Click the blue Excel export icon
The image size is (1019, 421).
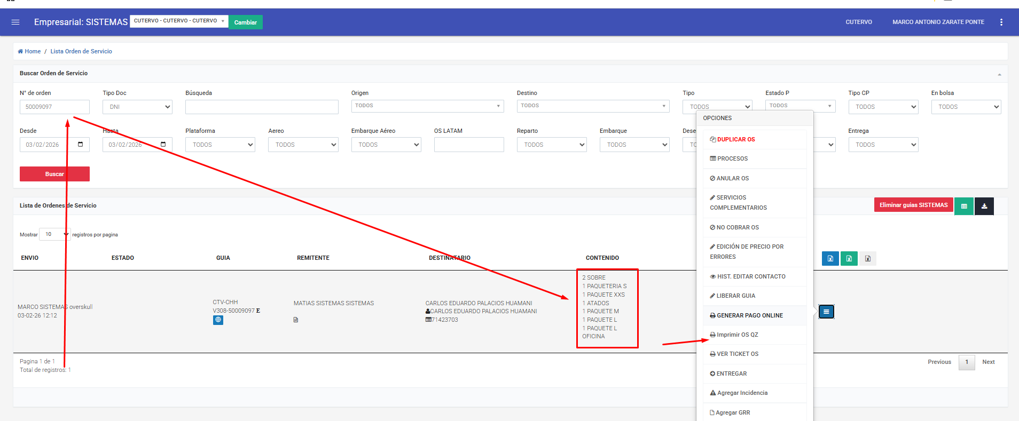pos(830,259)
